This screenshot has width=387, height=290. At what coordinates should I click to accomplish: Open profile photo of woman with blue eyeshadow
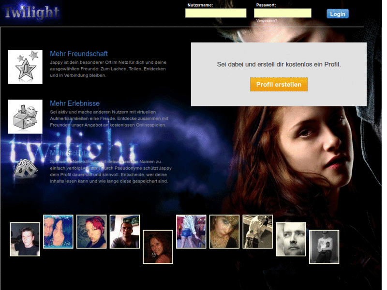[224, 232]
